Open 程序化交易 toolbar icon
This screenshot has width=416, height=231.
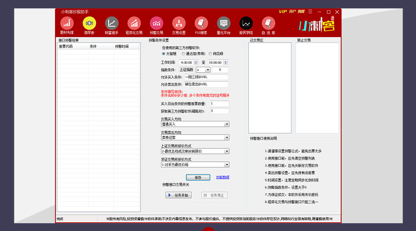coord(134,26)
